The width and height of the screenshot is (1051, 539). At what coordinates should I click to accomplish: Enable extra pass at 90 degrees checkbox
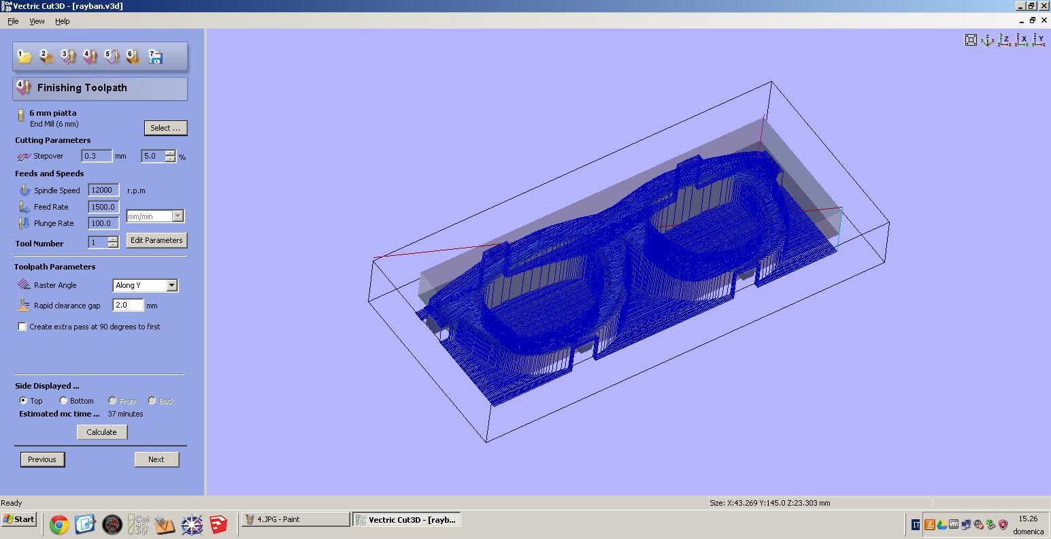pos(22,327)
